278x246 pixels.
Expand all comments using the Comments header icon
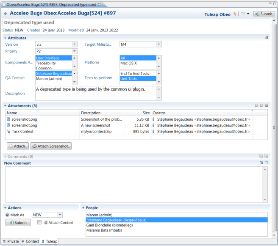266,156
